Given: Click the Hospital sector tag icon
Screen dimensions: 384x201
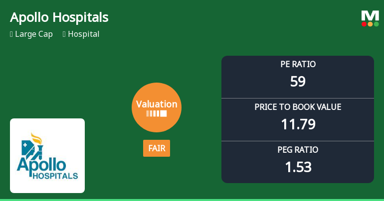Looking at the screenshot, I should 64,34.
